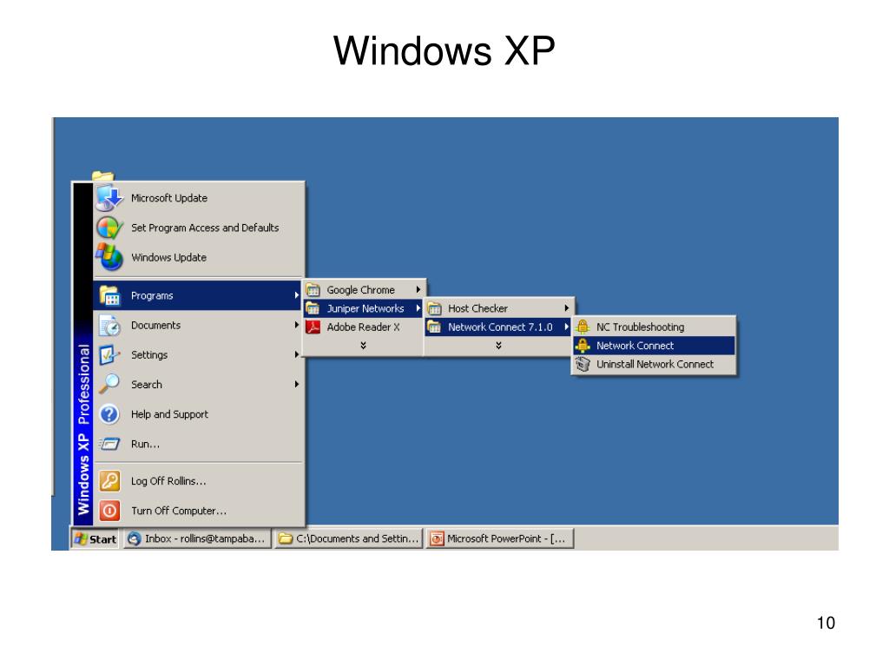This screenshot has height=667, width=889.
Task: Open the Windows Update entry
Action: (x=199, y=257)
